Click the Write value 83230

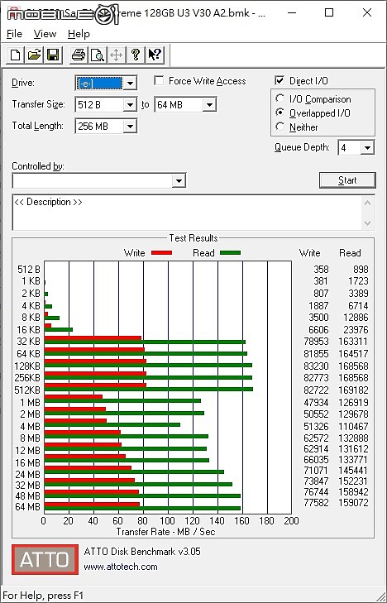(x=316, y=366)
